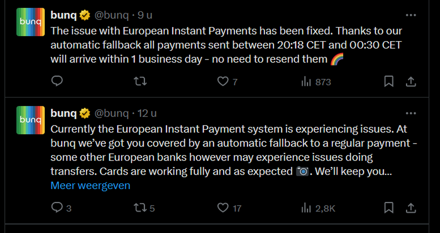Bookmark the first bunq tweet

point(389,82)
